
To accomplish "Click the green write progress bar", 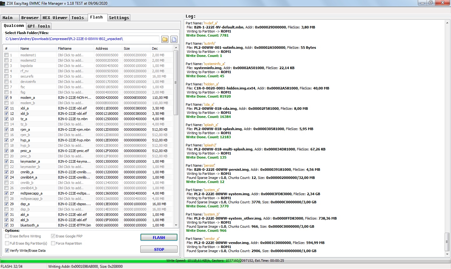I will [x=225, y=261].
